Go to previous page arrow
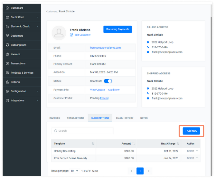Screen dimensions: 215x178 coord(132,171)
